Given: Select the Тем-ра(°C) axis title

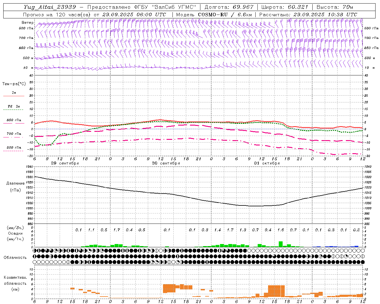Looking at the screenshot, I should [x=14, y=84].
